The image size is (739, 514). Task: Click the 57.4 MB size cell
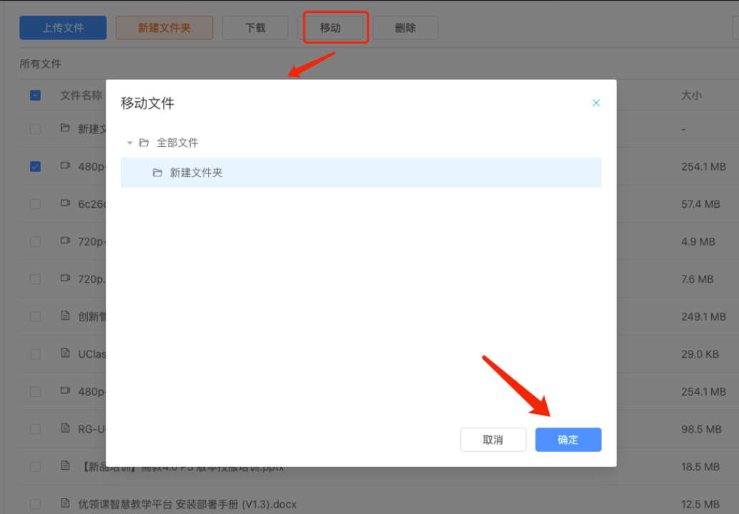[x=700, y=203]
